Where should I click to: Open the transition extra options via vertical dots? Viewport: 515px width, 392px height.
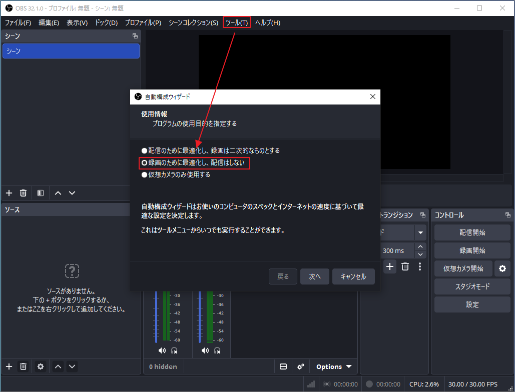point(420,266)
